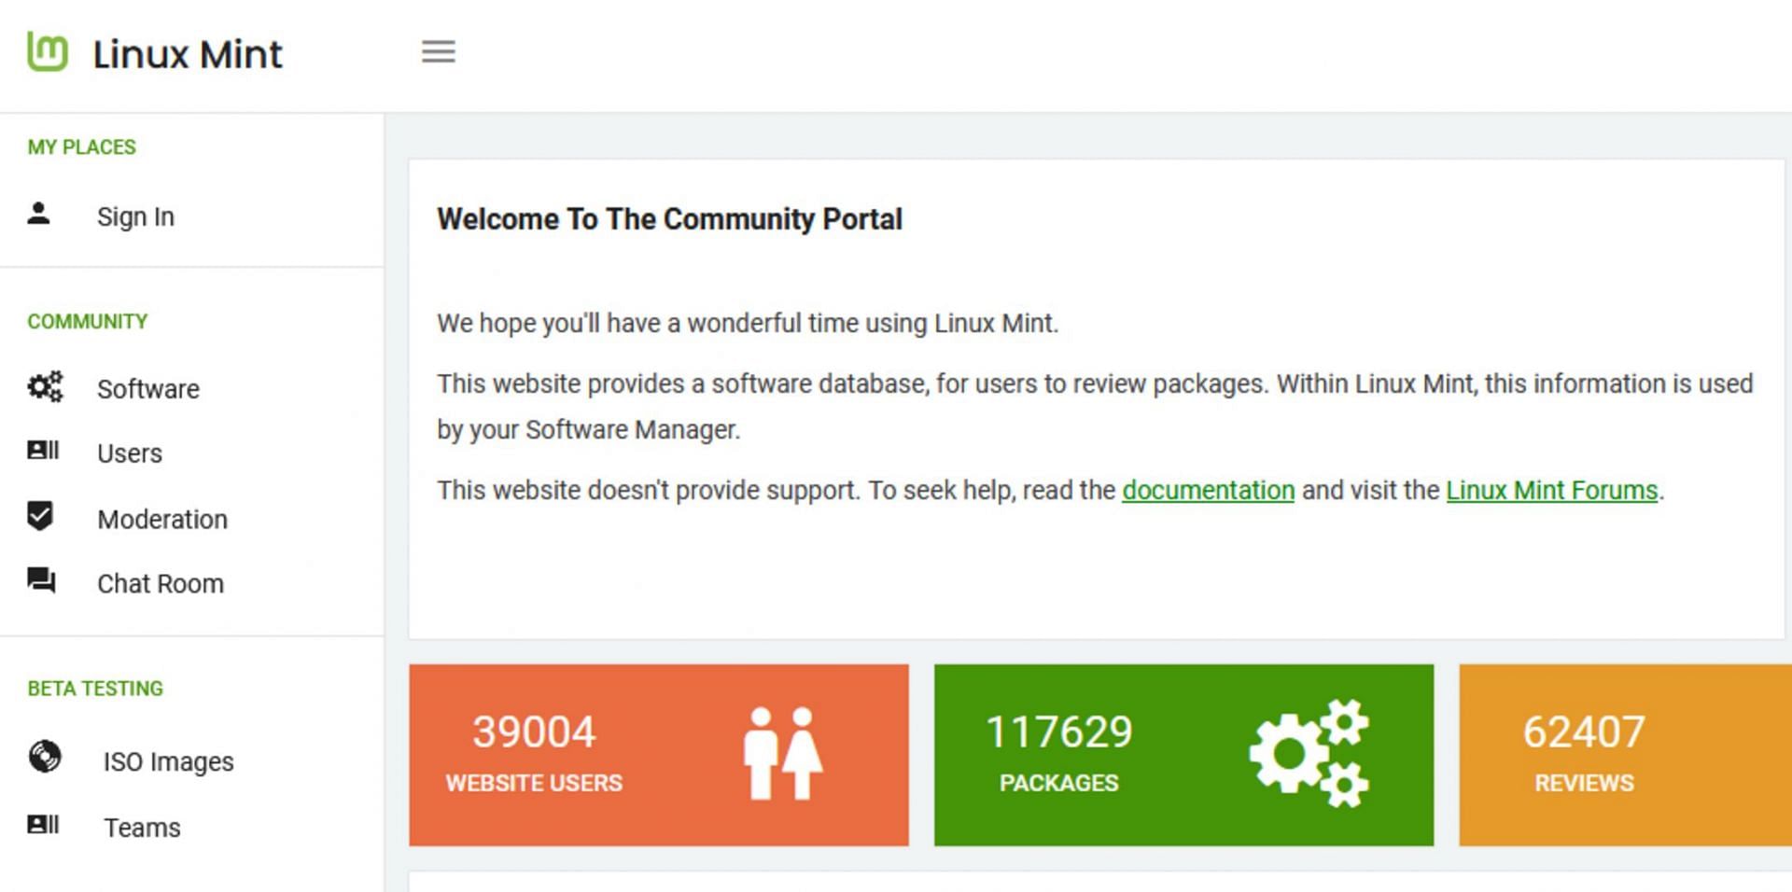Open the Moderation page
Screen dimensions: 1792x892
162,520
